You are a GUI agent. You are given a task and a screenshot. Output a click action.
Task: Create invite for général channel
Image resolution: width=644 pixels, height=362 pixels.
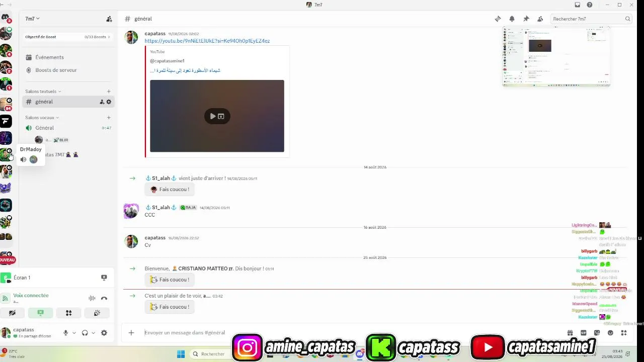(x=102, y=102)
